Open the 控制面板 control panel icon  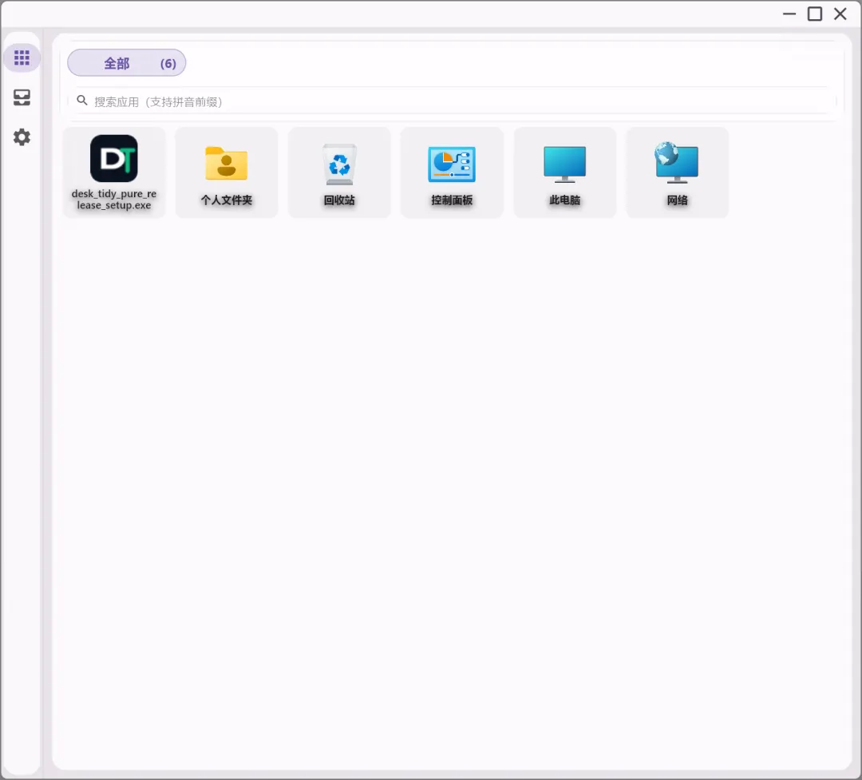tap(452, 164)
